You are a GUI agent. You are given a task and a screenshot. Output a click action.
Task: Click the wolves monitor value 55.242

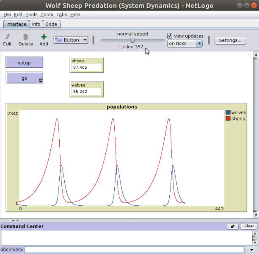coord(86,92)
